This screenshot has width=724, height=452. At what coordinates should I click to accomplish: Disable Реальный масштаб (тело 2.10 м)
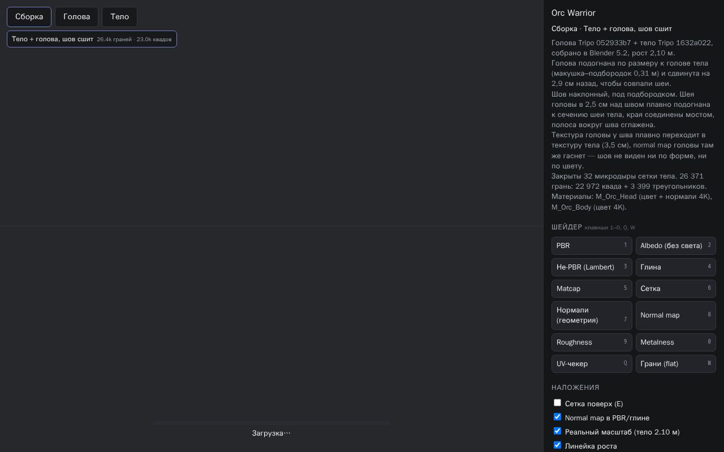[557, 431]
